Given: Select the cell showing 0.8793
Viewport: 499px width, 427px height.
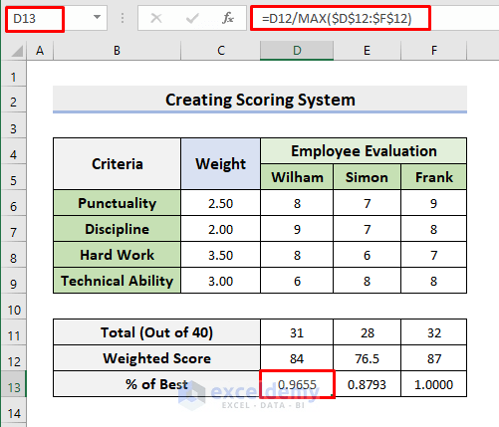Looking at the screenshot, I should (x=367, y=384).
